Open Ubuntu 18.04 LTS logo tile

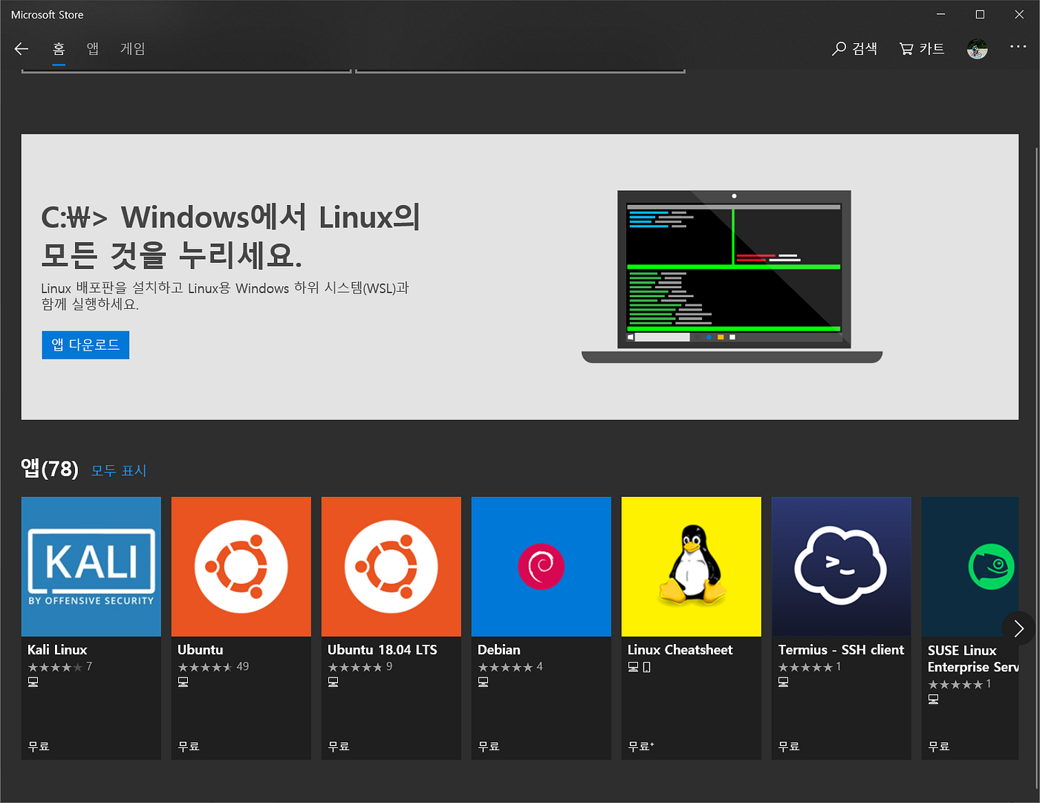coord(391,567)
